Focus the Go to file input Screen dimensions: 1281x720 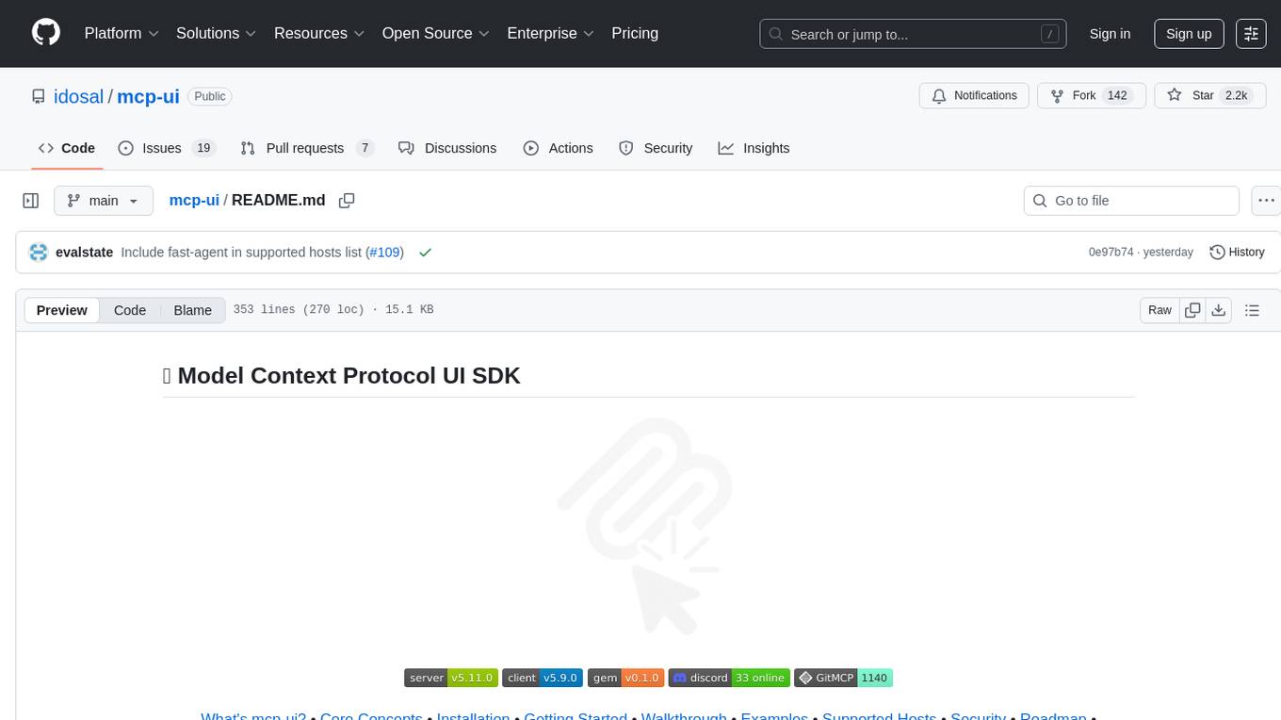pos(1131,201)
